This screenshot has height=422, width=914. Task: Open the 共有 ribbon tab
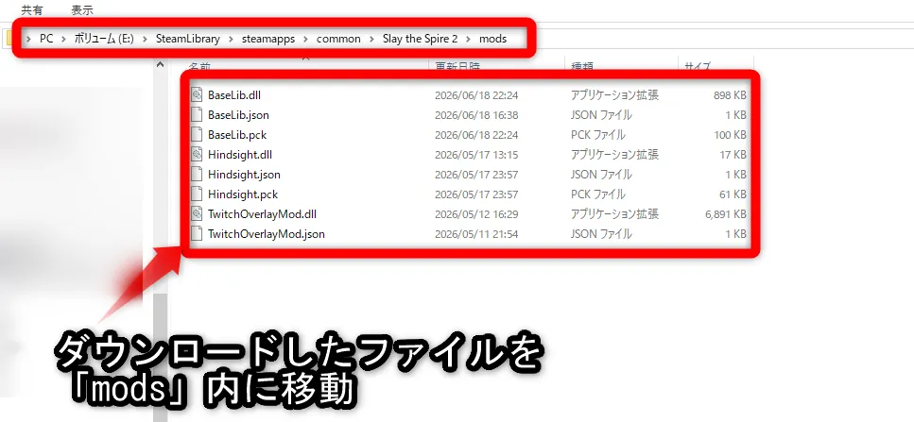[32, 9]
